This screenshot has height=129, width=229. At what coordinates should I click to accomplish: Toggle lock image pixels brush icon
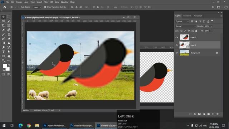click(185, 31)
